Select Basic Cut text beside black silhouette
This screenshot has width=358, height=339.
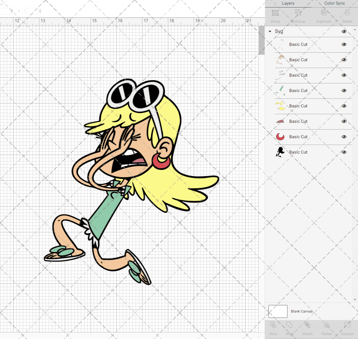click(298, 152)
